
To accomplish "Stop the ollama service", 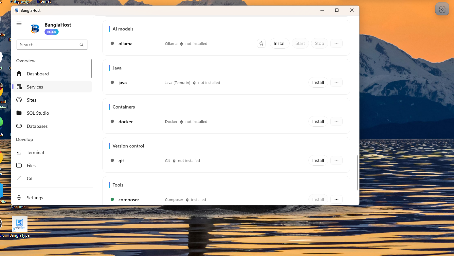I will coord(319,43).
